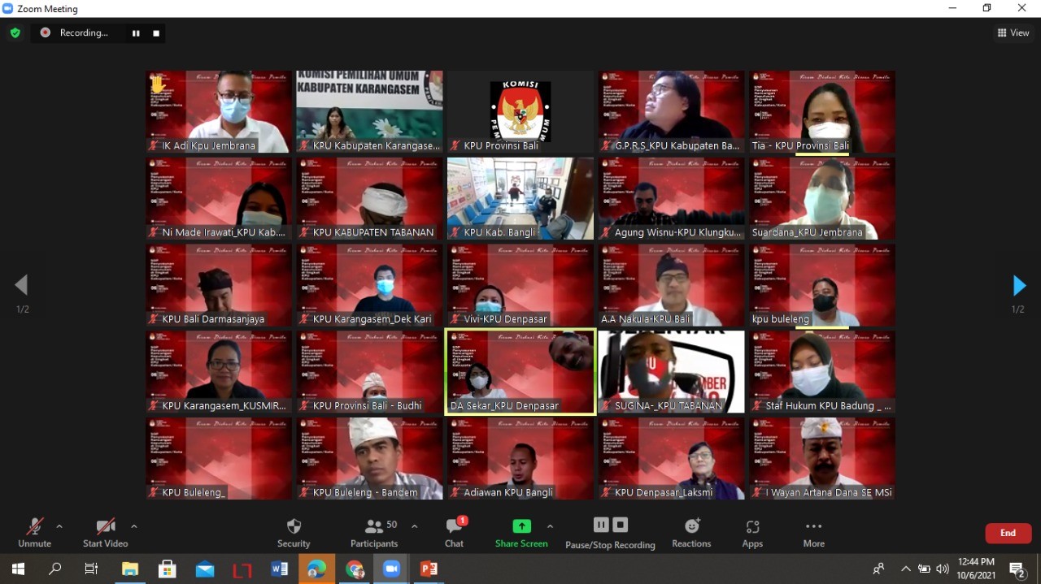
Task: Click the green Share Screen icon
Action: pyautogui.click(x=521, y=526)
